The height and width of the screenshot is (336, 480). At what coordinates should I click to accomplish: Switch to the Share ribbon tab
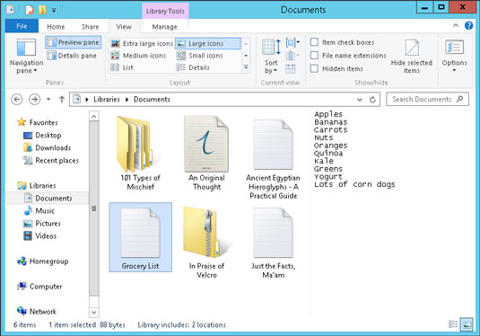pyautogui.click(x=91, y=27)
